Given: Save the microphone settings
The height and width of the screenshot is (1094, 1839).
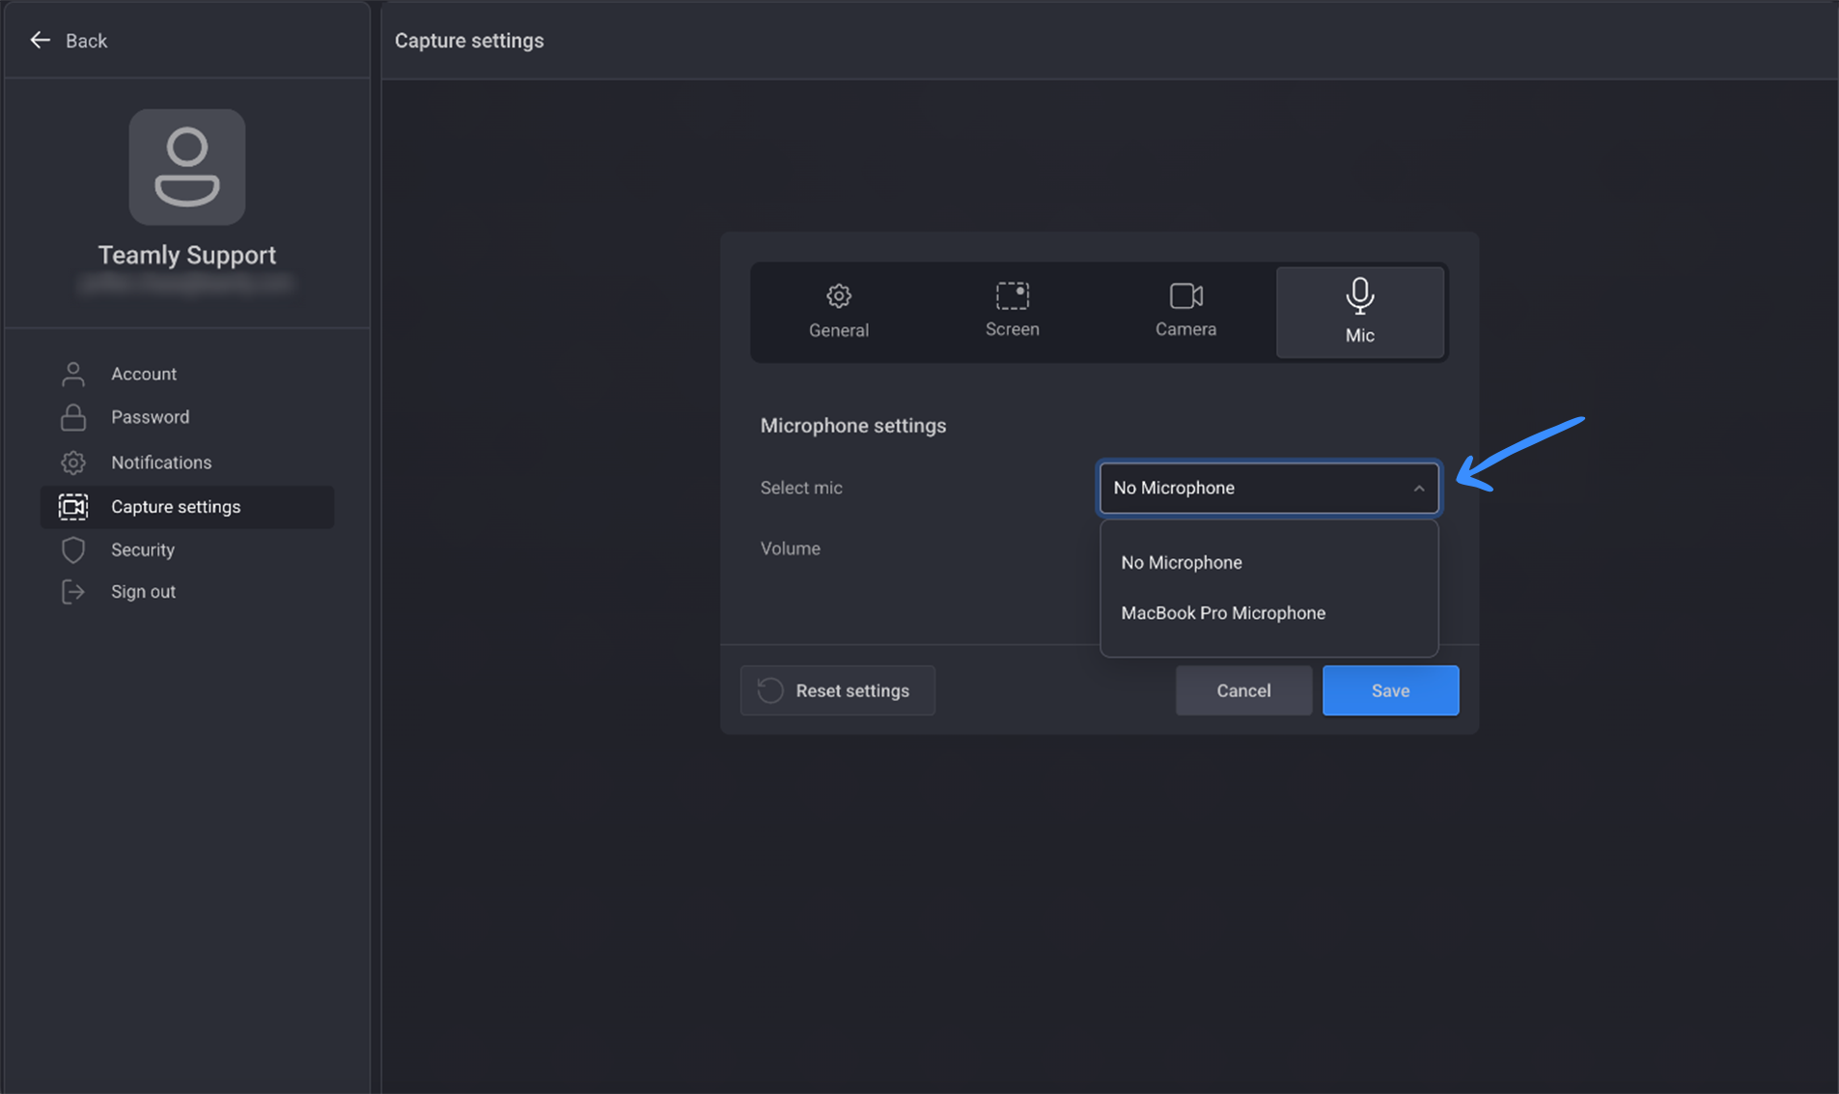Looking at the screenshot, I should [1390, 690].
